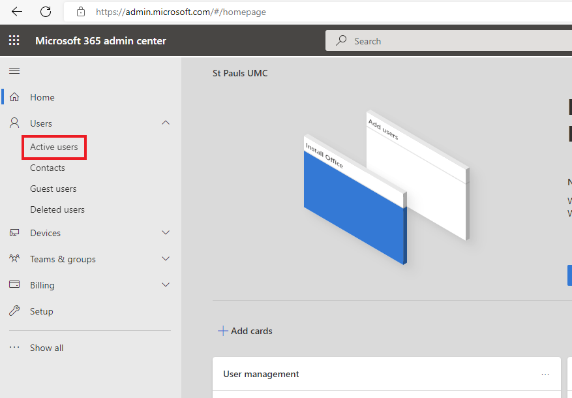This screenshot has height=398, width=572.
Task: Click Add cards button
Action: [x=245, y=331]
